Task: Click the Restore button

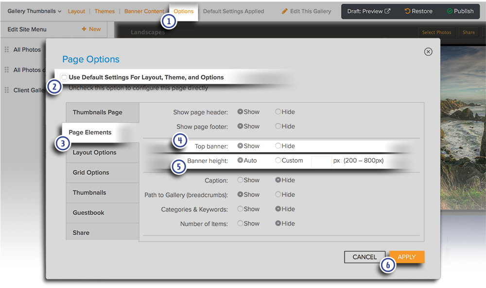Action: [418, 11]
